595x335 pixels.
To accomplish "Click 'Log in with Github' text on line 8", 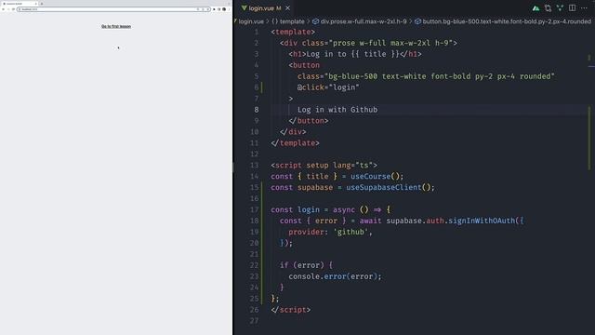I will 337,110.
